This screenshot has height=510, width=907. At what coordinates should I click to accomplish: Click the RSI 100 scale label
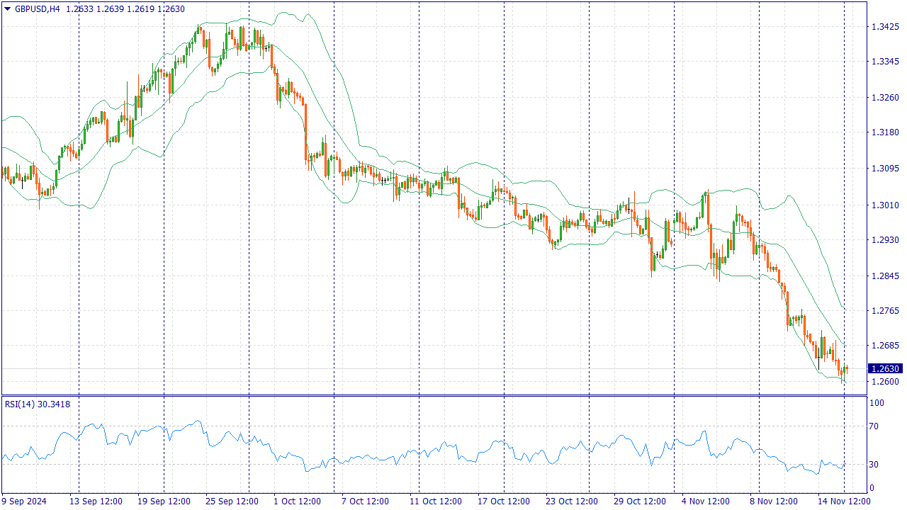tap(877, 403)
